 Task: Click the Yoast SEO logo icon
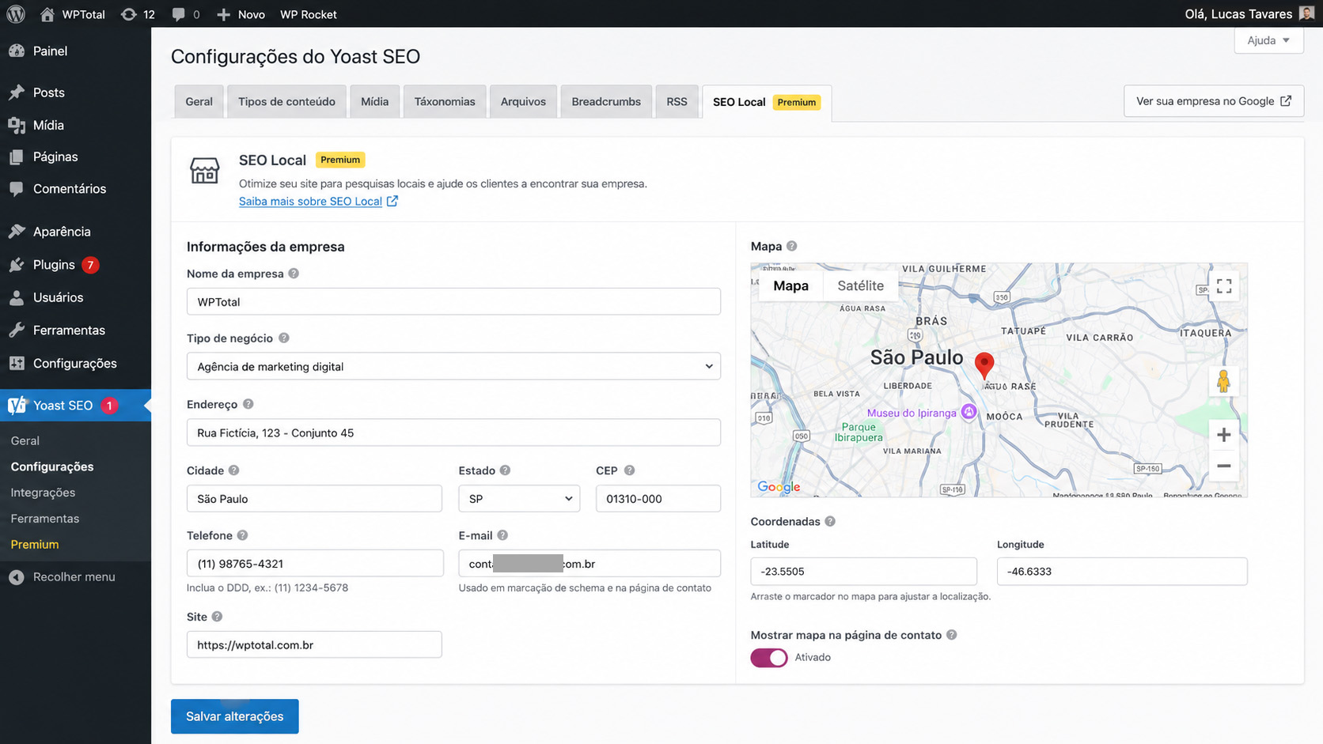[17, 406]
